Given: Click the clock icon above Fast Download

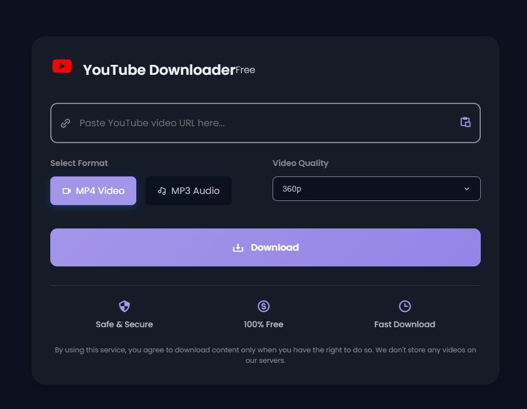Looking at the screenshot, I should click(x=405, y=306).
